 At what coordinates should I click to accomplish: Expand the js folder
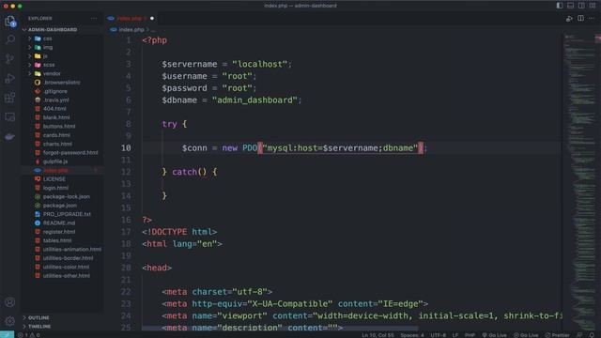click(x=61, y=56)
